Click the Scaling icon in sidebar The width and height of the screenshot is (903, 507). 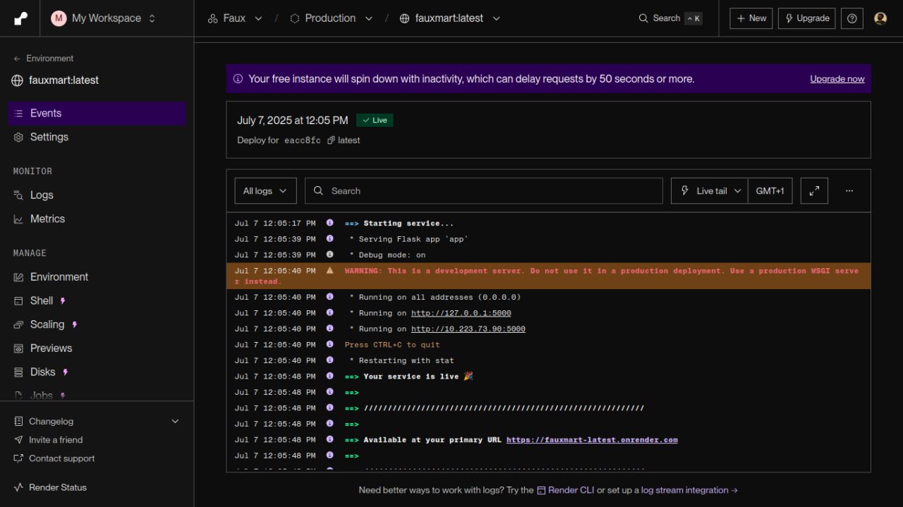(x=18, y=325)
